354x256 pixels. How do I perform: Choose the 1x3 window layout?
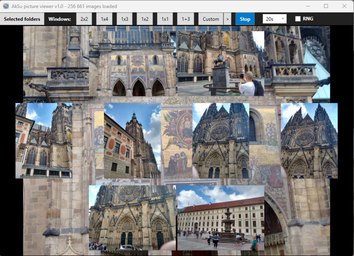tap(125, 19)
